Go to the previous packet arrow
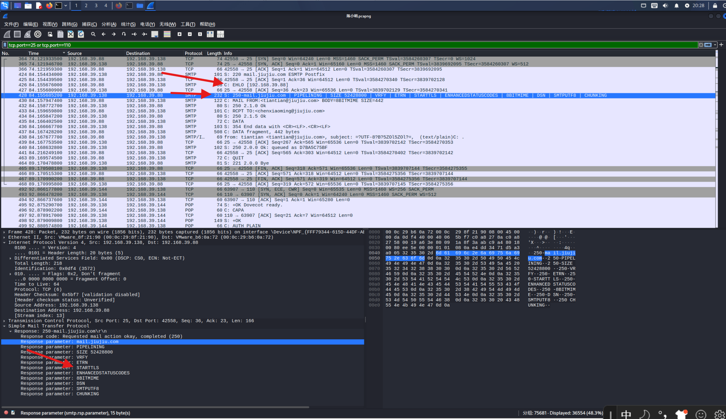This screenshot has height=419, width=726. tap(103, 34)
